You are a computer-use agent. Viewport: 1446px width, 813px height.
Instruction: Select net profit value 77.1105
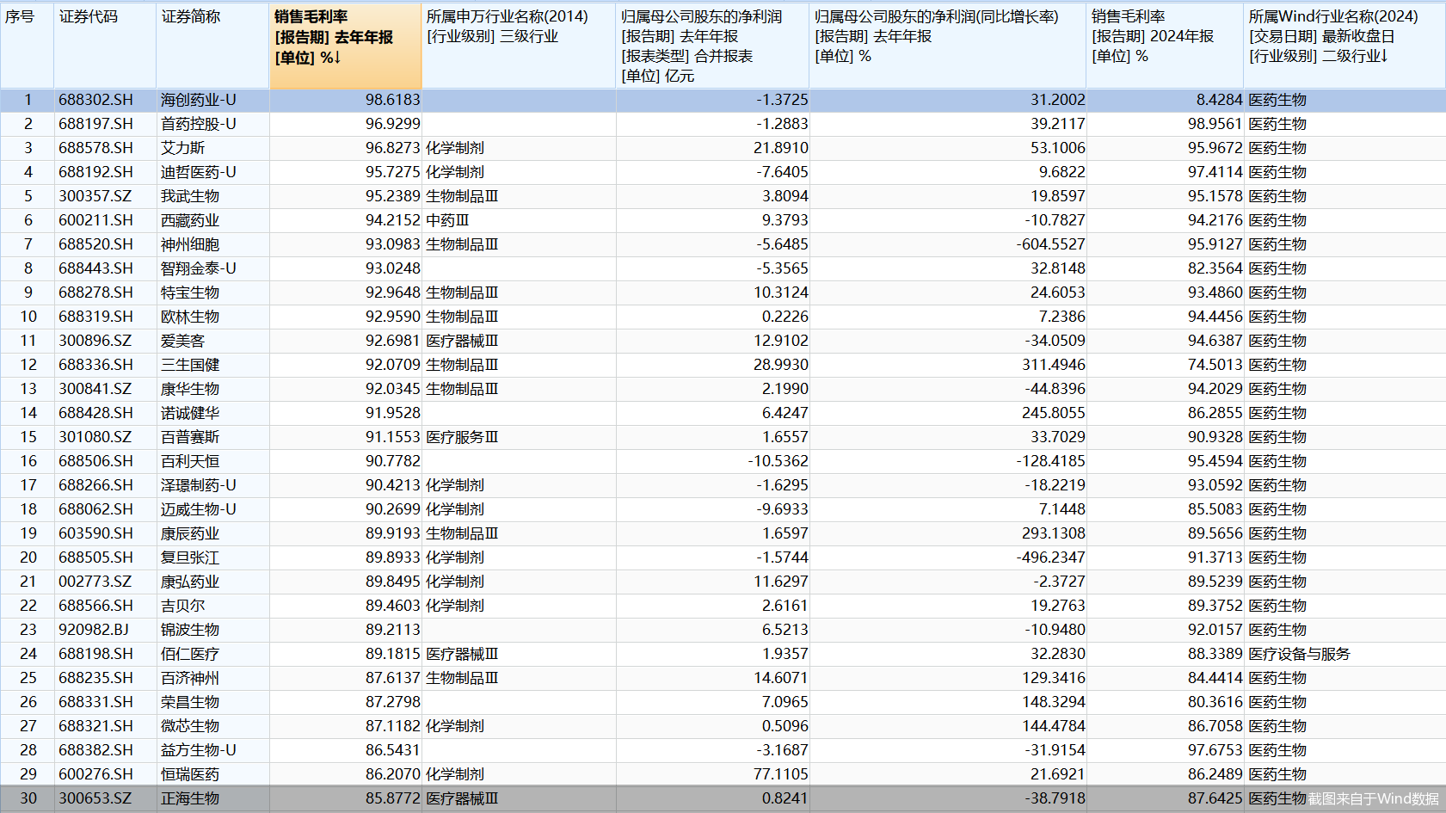coord(781,774)
